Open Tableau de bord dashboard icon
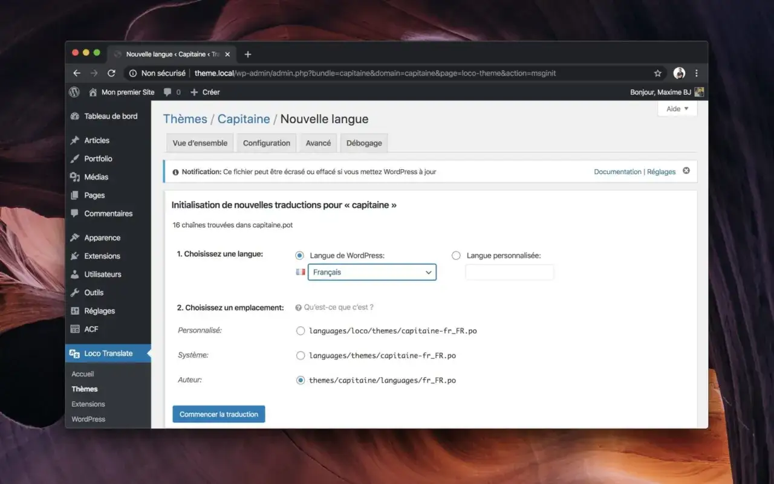This screenshot has width=774, height=484. [75, 116]
